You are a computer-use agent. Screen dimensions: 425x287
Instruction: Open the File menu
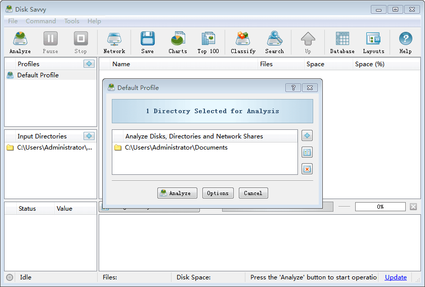[x=13, y=21]
